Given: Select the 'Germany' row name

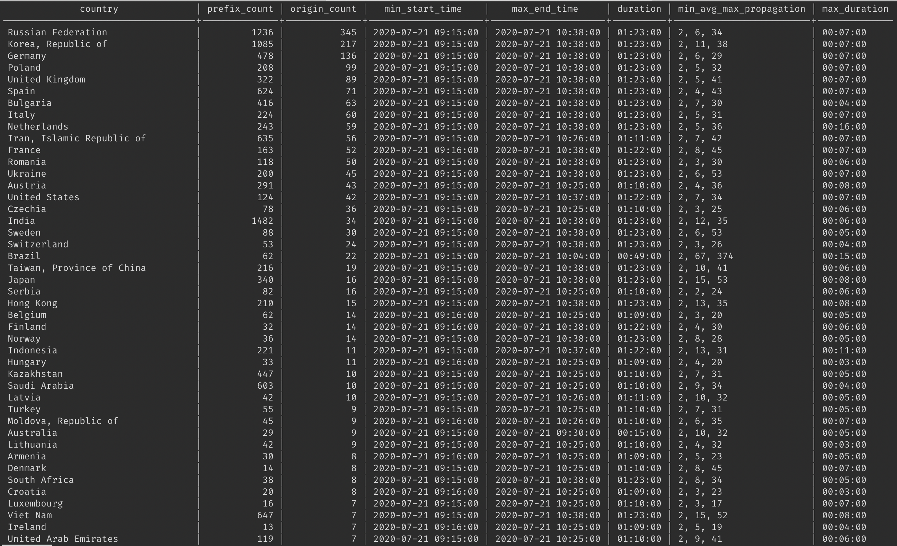Looking at the screenshot, I should tap(27, 56).
